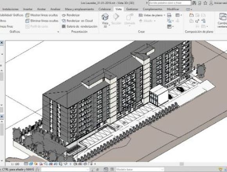Switch to the Insertar ribbon tab
Viewport: 227px width, 172px height.
coord(28,9)
